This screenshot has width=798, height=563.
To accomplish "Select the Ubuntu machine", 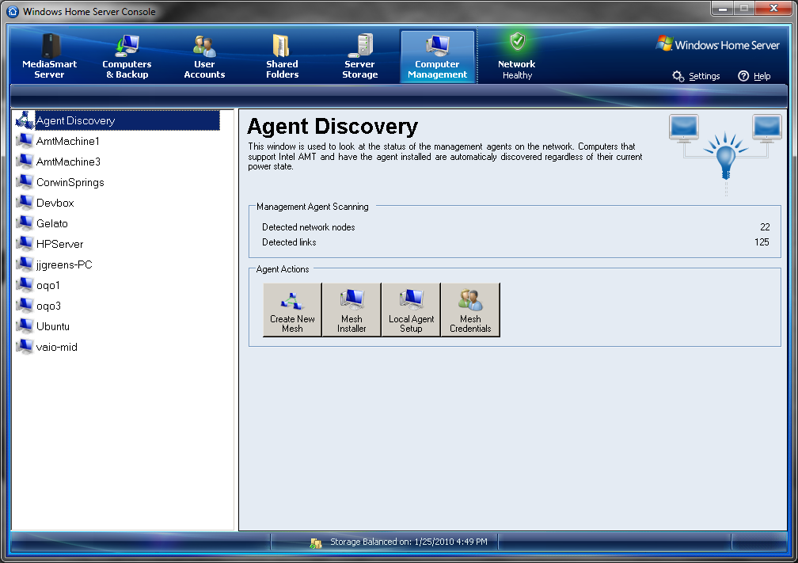I will pos(53,326).
